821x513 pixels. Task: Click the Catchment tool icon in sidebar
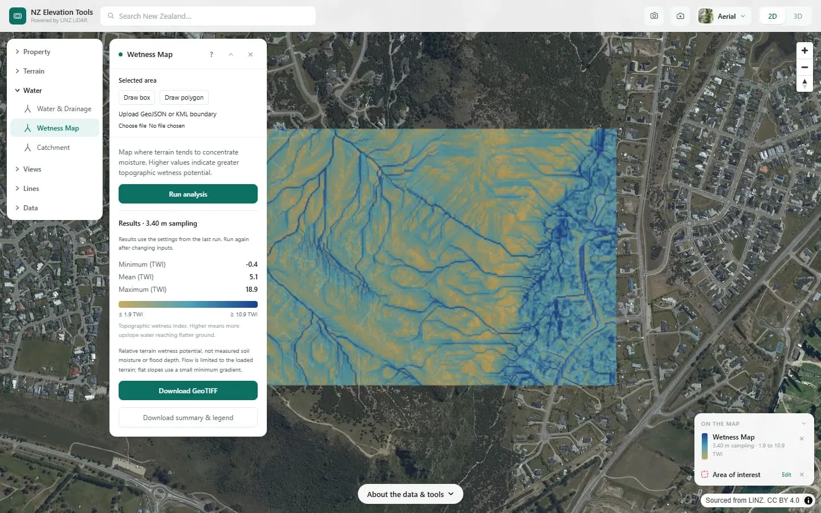pyautogui.click(x=27, y=148)
